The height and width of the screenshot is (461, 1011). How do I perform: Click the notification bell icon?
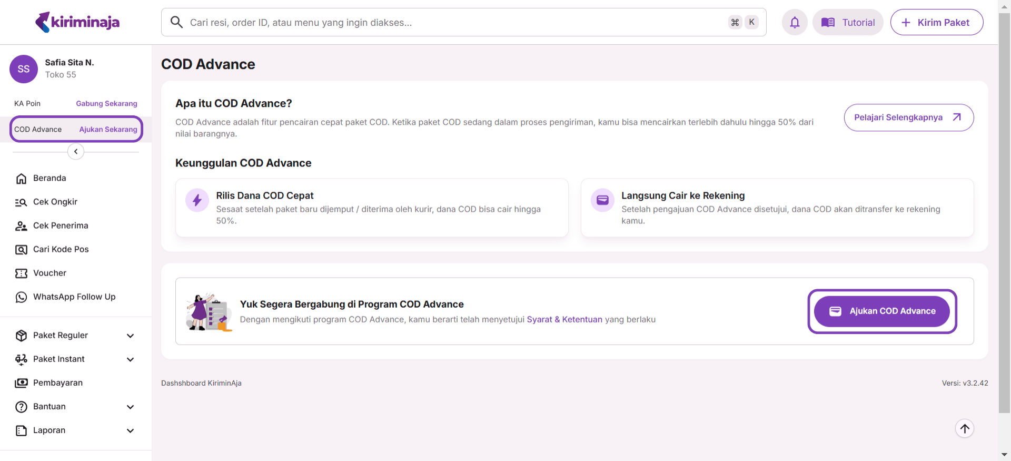(795, 22)
